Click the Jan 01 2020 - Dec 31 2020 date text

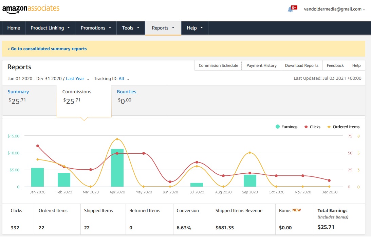35,78
